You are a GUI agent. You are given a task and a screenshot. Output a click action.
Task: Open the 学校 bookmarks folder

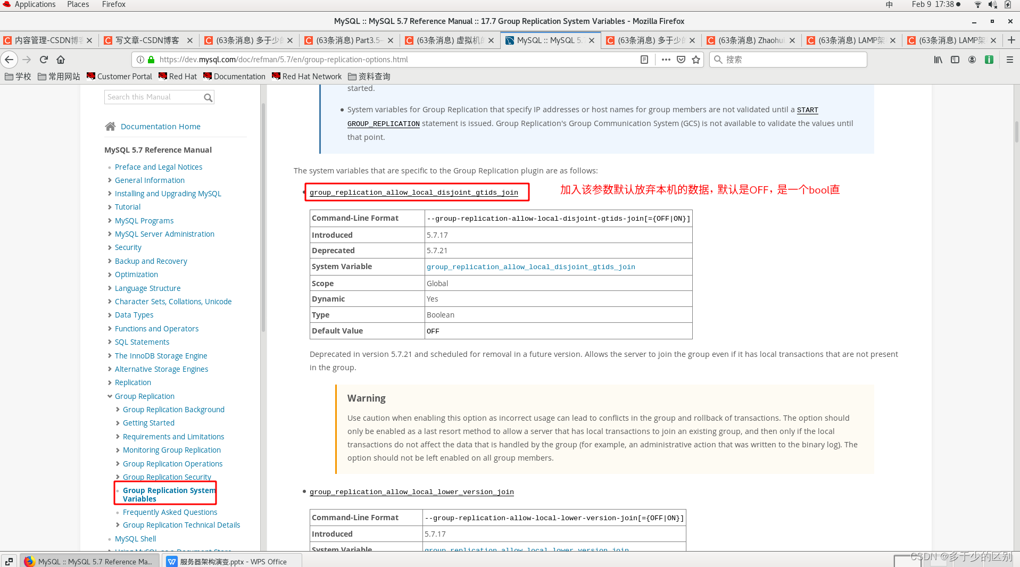[18, 77]
